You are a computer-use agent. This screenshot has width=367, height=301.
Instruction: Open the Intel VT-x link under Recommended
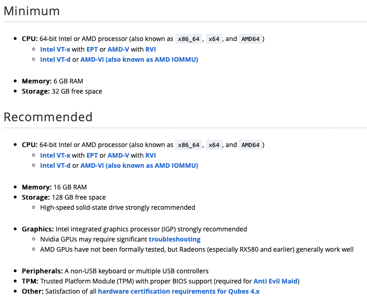coord(55,155)
